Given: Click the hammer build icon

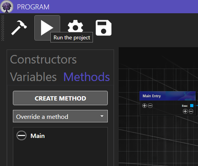Looking at the screenshot, I should 19,28.
